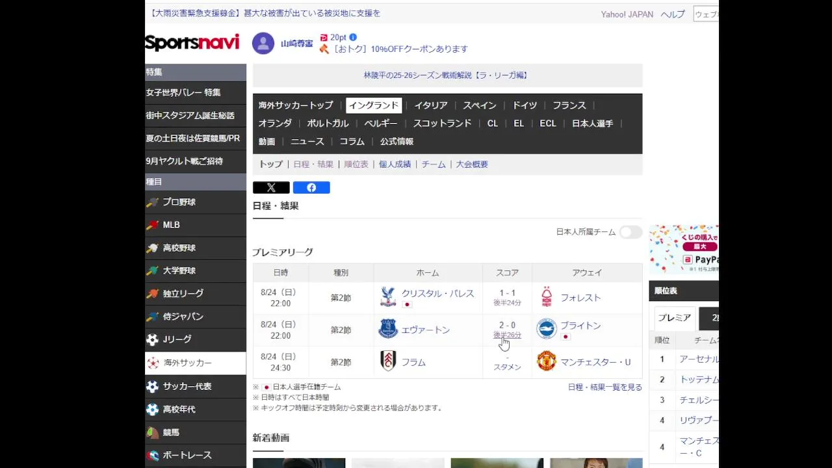
Task: Switch to the ドイツ section
Action: (x=525, y=105)
